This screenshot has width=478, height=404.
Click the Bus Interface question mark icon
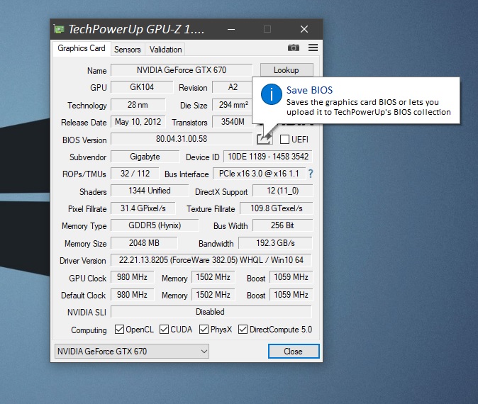310,174
